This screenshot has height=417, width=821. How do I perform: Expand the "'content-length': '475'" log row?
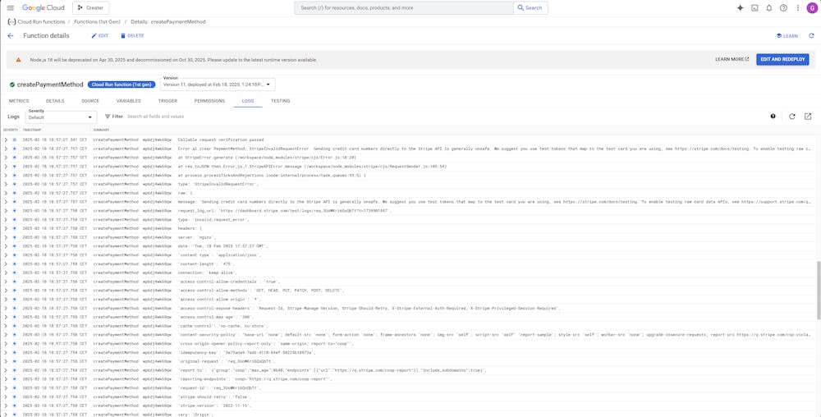point(6,263)
